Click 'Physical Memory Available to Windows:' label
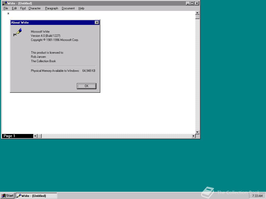This screenshot has width=266, height=199. tap(55, 71)
